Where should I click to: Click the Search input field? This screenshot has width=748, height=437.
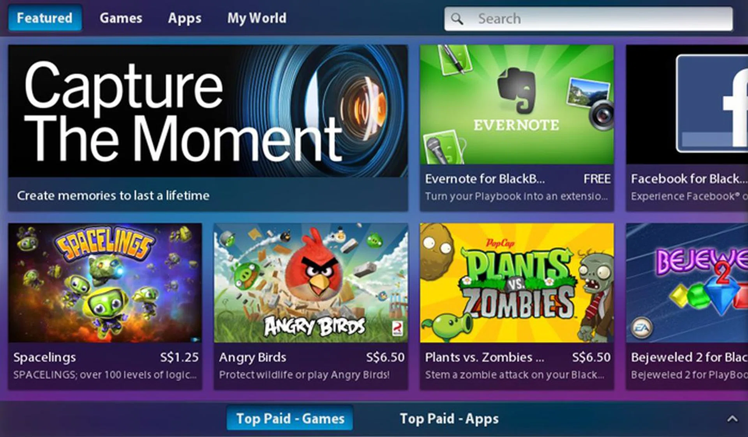pyautogui.click(x=588, y=19)
